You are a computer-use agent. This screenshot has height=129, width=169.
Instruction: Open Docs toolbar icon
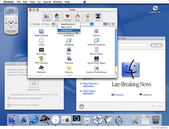[88, 17]
